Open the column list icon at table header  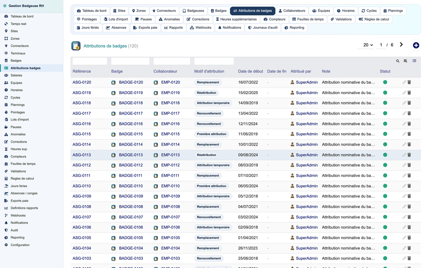click(414, 61)
